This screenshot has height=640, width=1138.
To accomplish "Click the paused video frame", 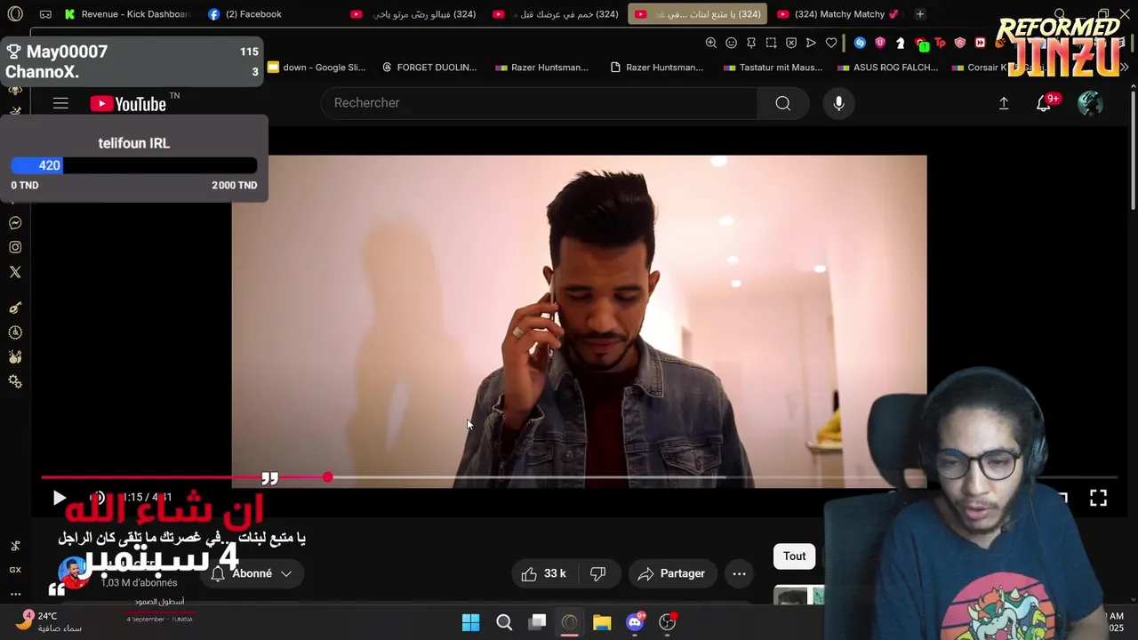I will (579, 320).
